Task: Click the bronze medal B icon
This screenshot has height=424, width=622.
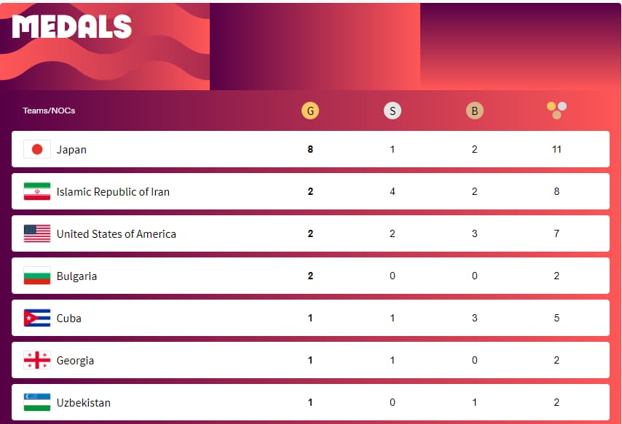Action: click(474, 111)
